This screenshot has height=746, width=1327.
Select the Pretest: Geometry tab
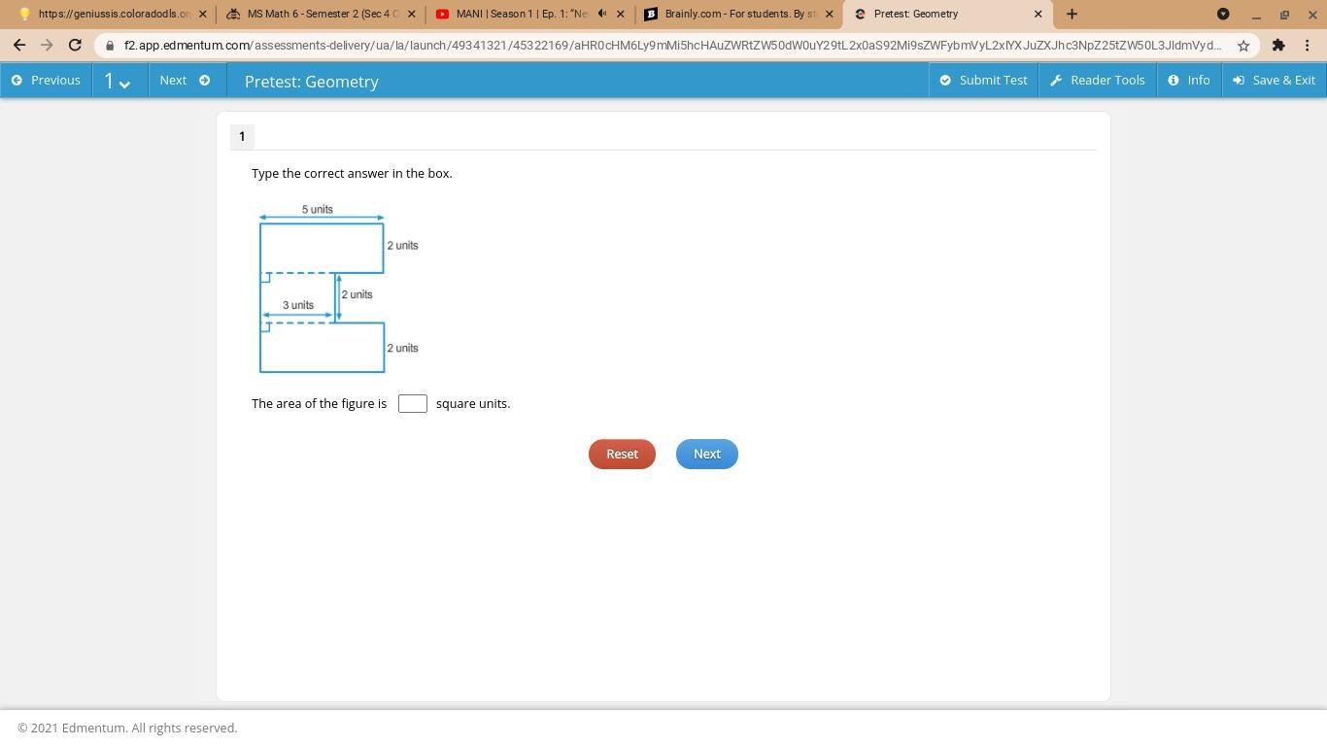click(946, 14)
